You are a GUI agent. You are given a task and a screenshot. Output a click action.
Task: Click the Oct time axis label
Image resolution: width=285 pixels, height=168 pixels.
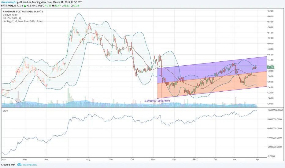click(132, 159)
